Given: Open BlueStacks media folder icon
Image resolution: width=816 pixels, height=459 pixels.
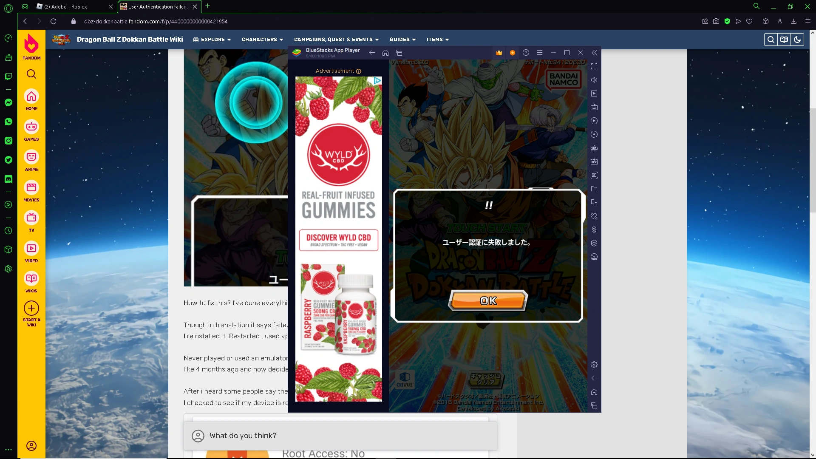Looking at the screenshot, I should coord(594,189).
